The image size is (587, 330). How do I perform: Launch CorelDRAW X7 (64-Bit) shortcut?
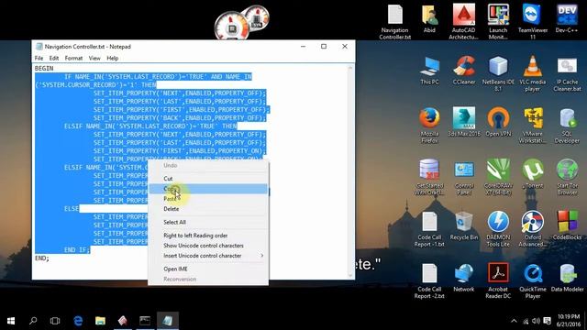[x=498, y=177]
